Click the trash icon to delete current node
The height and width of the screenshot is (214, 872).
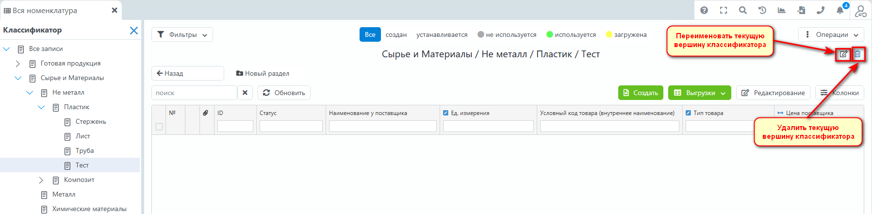click(857, 54)
